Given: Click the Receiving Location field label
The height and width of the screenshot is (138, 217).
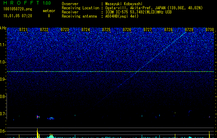Looking at the screenshot, I should (80, 8).
